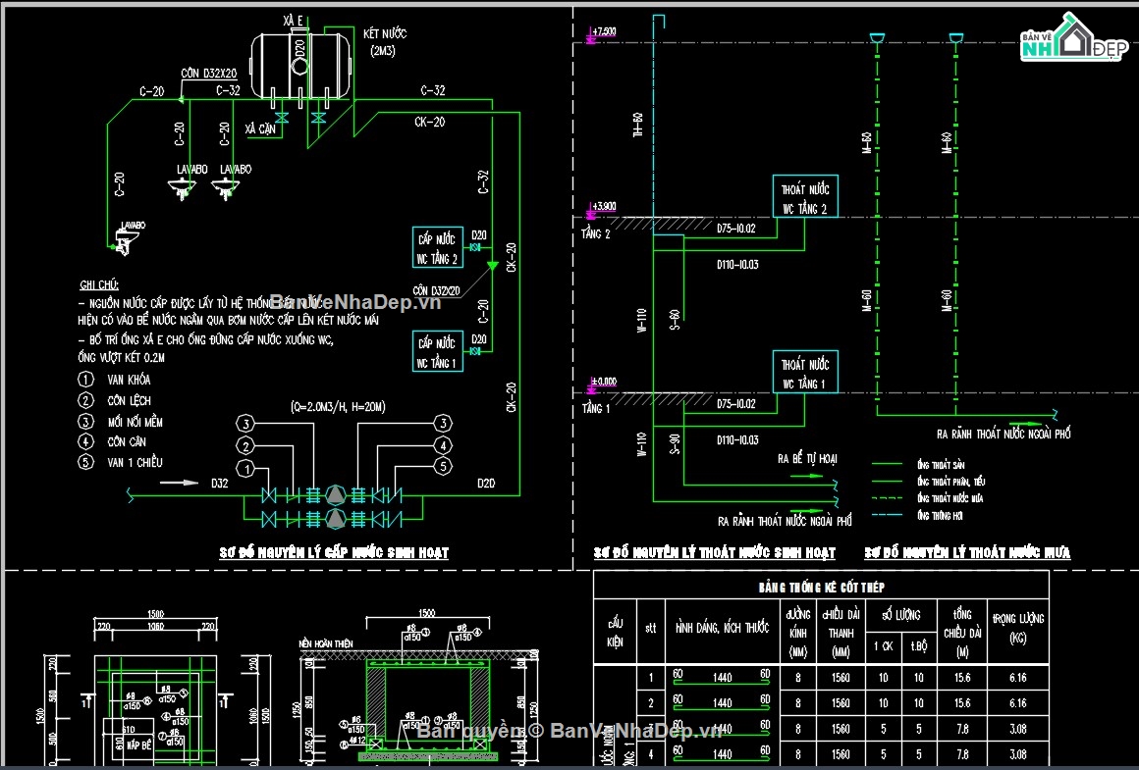Click the "+7.500" elevation marker

point(602,33)
